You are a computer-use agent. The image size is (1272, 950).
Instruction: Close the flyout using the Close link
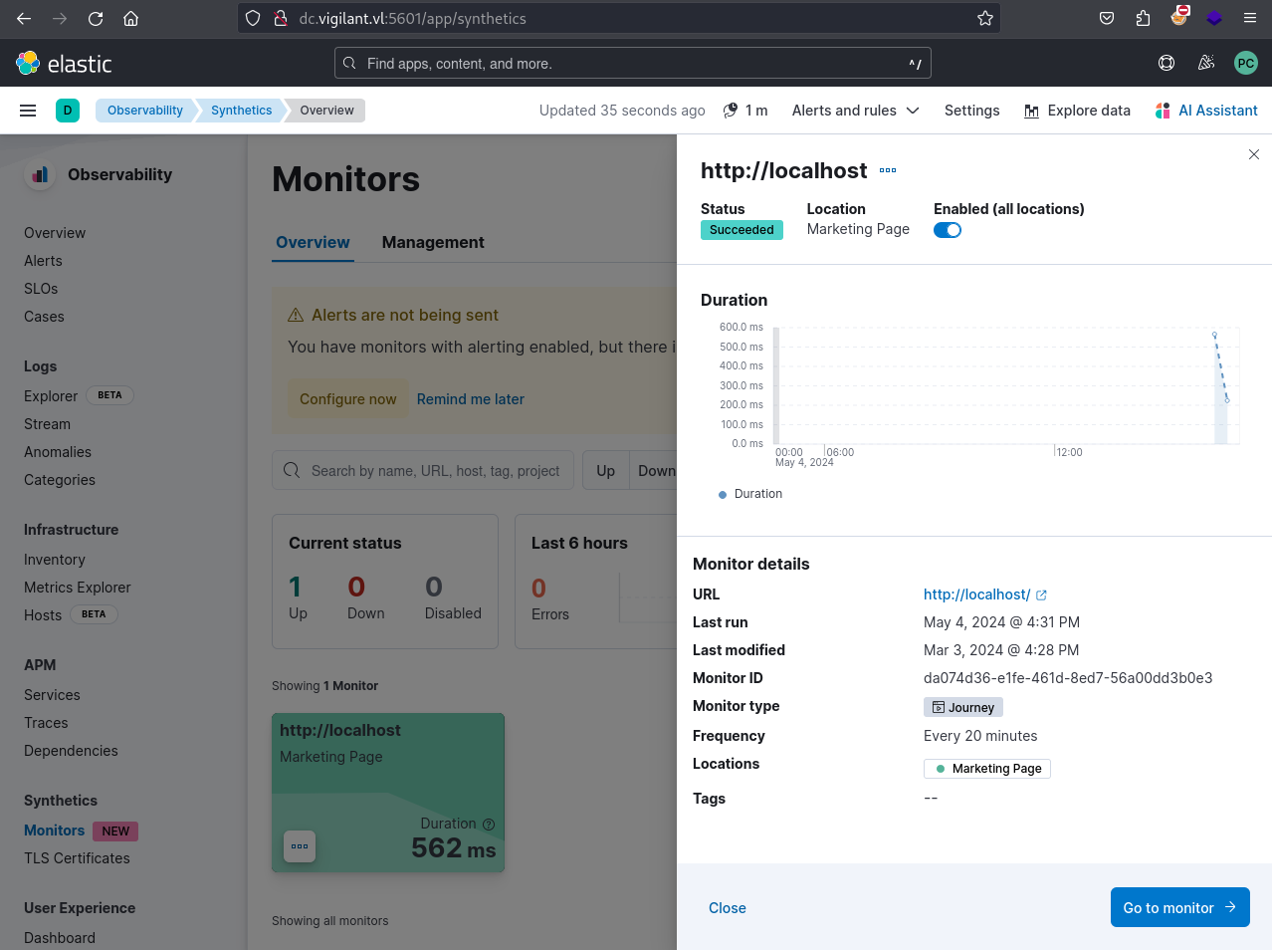tap(728, 908)
